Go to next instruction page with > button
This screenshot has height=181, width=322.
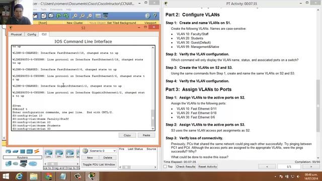coord(311,166)
